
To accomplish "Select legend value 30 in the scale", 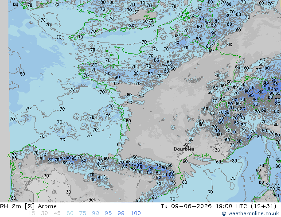I will (x=44, y=213).
